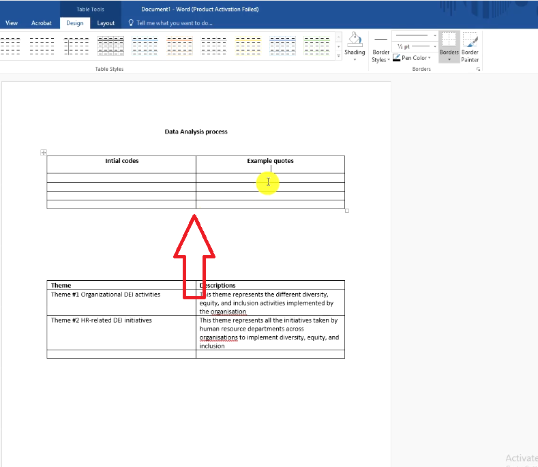Click the Tell me lightbulb icon
Viewport: 538px width, 467px height.
tap(131, 22)
